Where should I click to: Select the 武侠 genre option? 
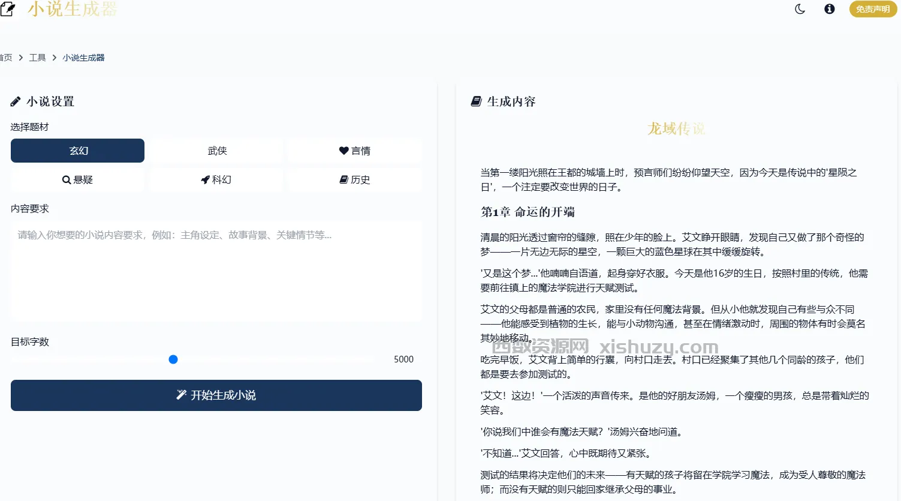[216, 151]
